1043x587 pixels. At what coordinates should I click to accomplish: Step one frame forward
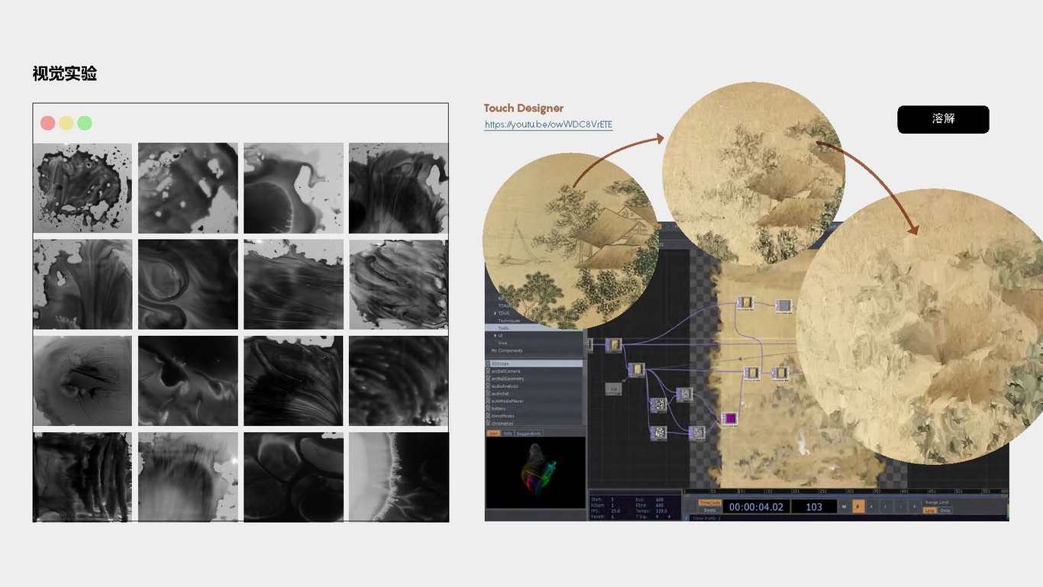point(885,507)
